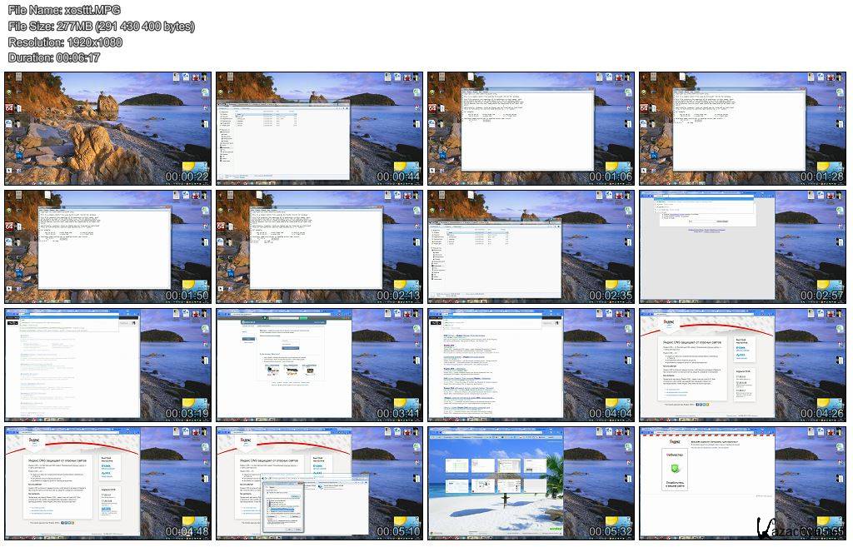
Task: Select the 00:01:50 text window thumbnail
Action: pos(108,246)
